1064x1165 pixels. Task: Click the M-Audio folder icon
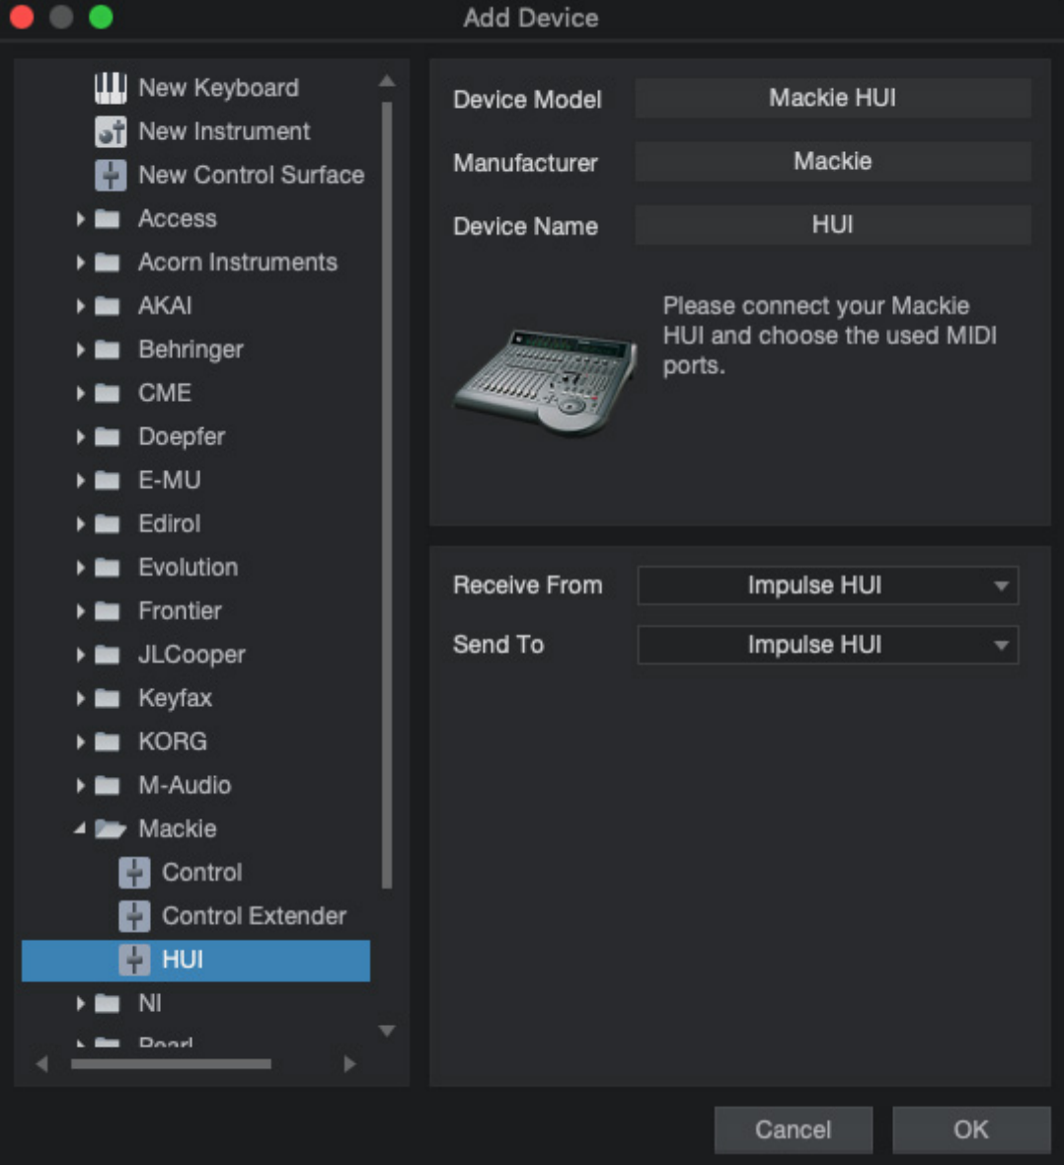(108, 786)
